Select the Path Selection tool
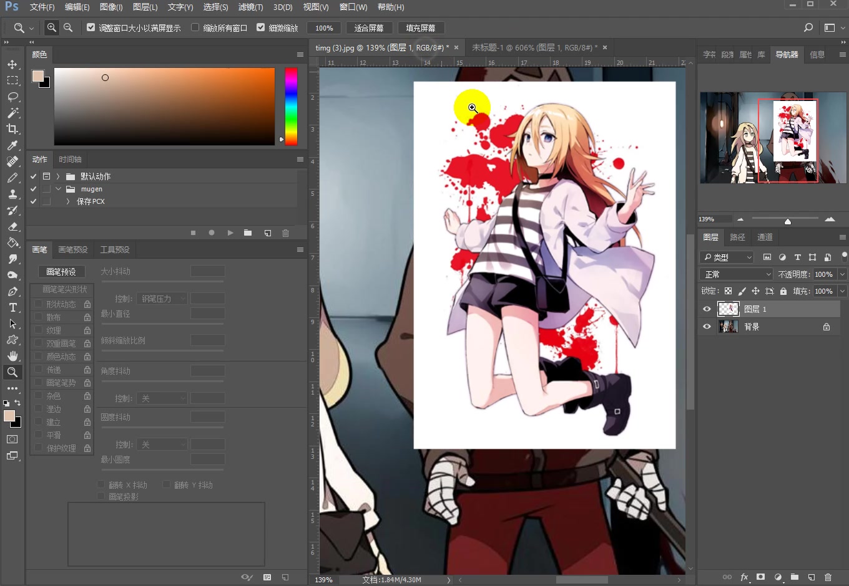849x586 pixels. point(12,324)
